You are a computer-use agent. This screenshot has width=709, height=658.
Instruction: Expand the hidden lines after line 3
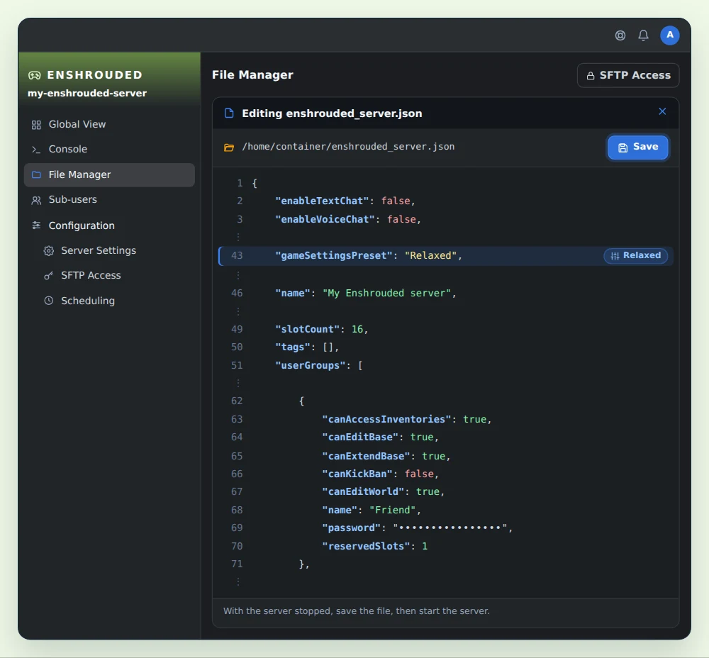pos(238,237)
